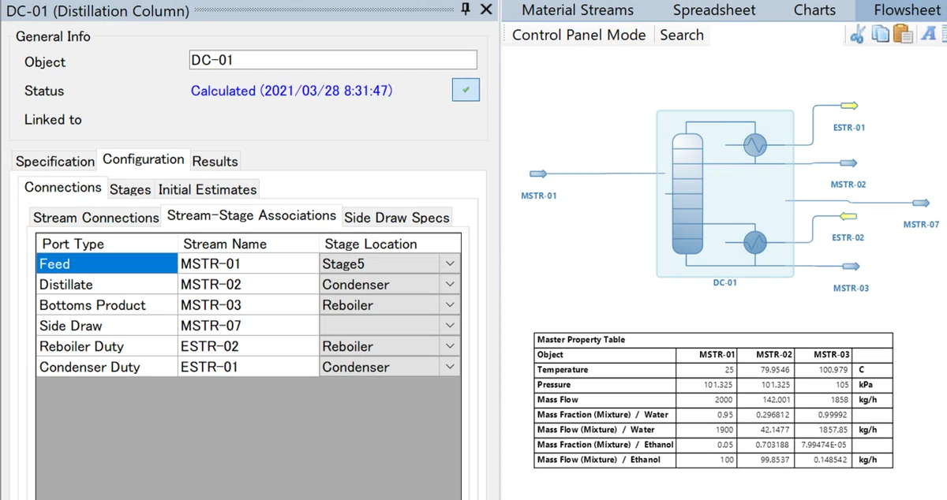
Task: Open Stage Location dropdown for Feed row
Action: 450,263
